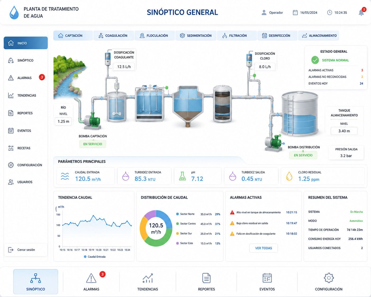The width and height of the screenshot is (371, 297).
Task: Switch to the Desinfección tab
Action: coord(277,35)
